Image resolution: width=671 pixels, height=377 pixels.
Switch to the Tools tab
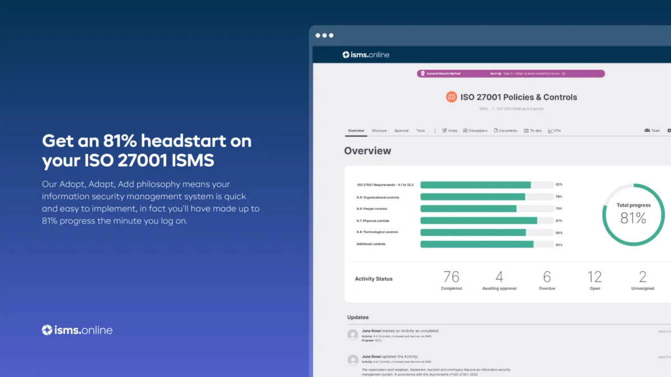pyautogui.click(x=420, y=131)
